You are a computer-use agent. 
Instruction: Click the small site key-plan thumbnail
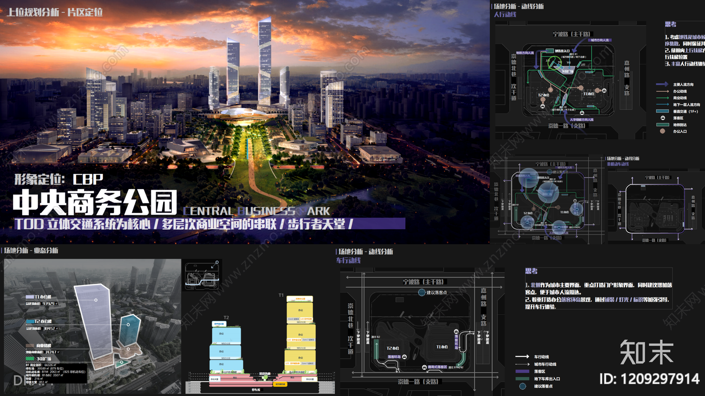[x=202, y=275]
